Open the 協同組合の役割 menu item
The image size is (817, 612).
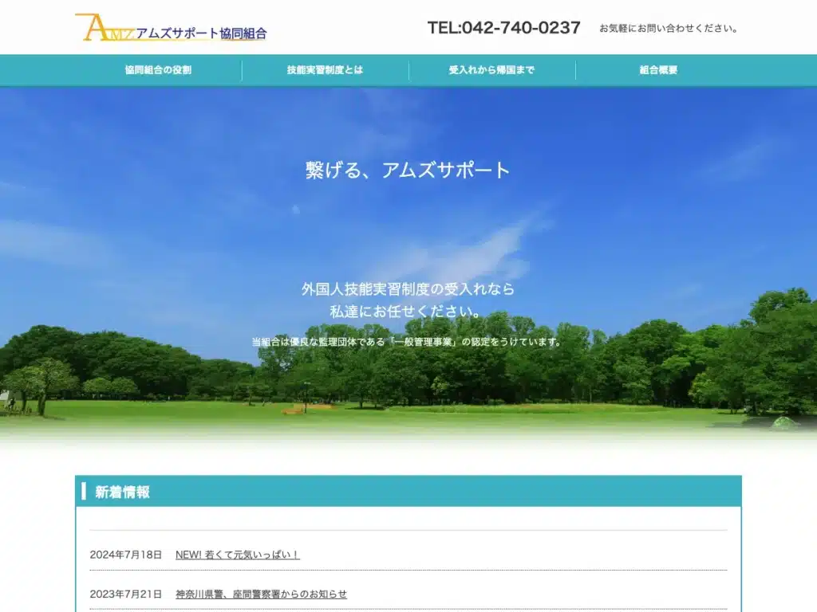[159, 70]
